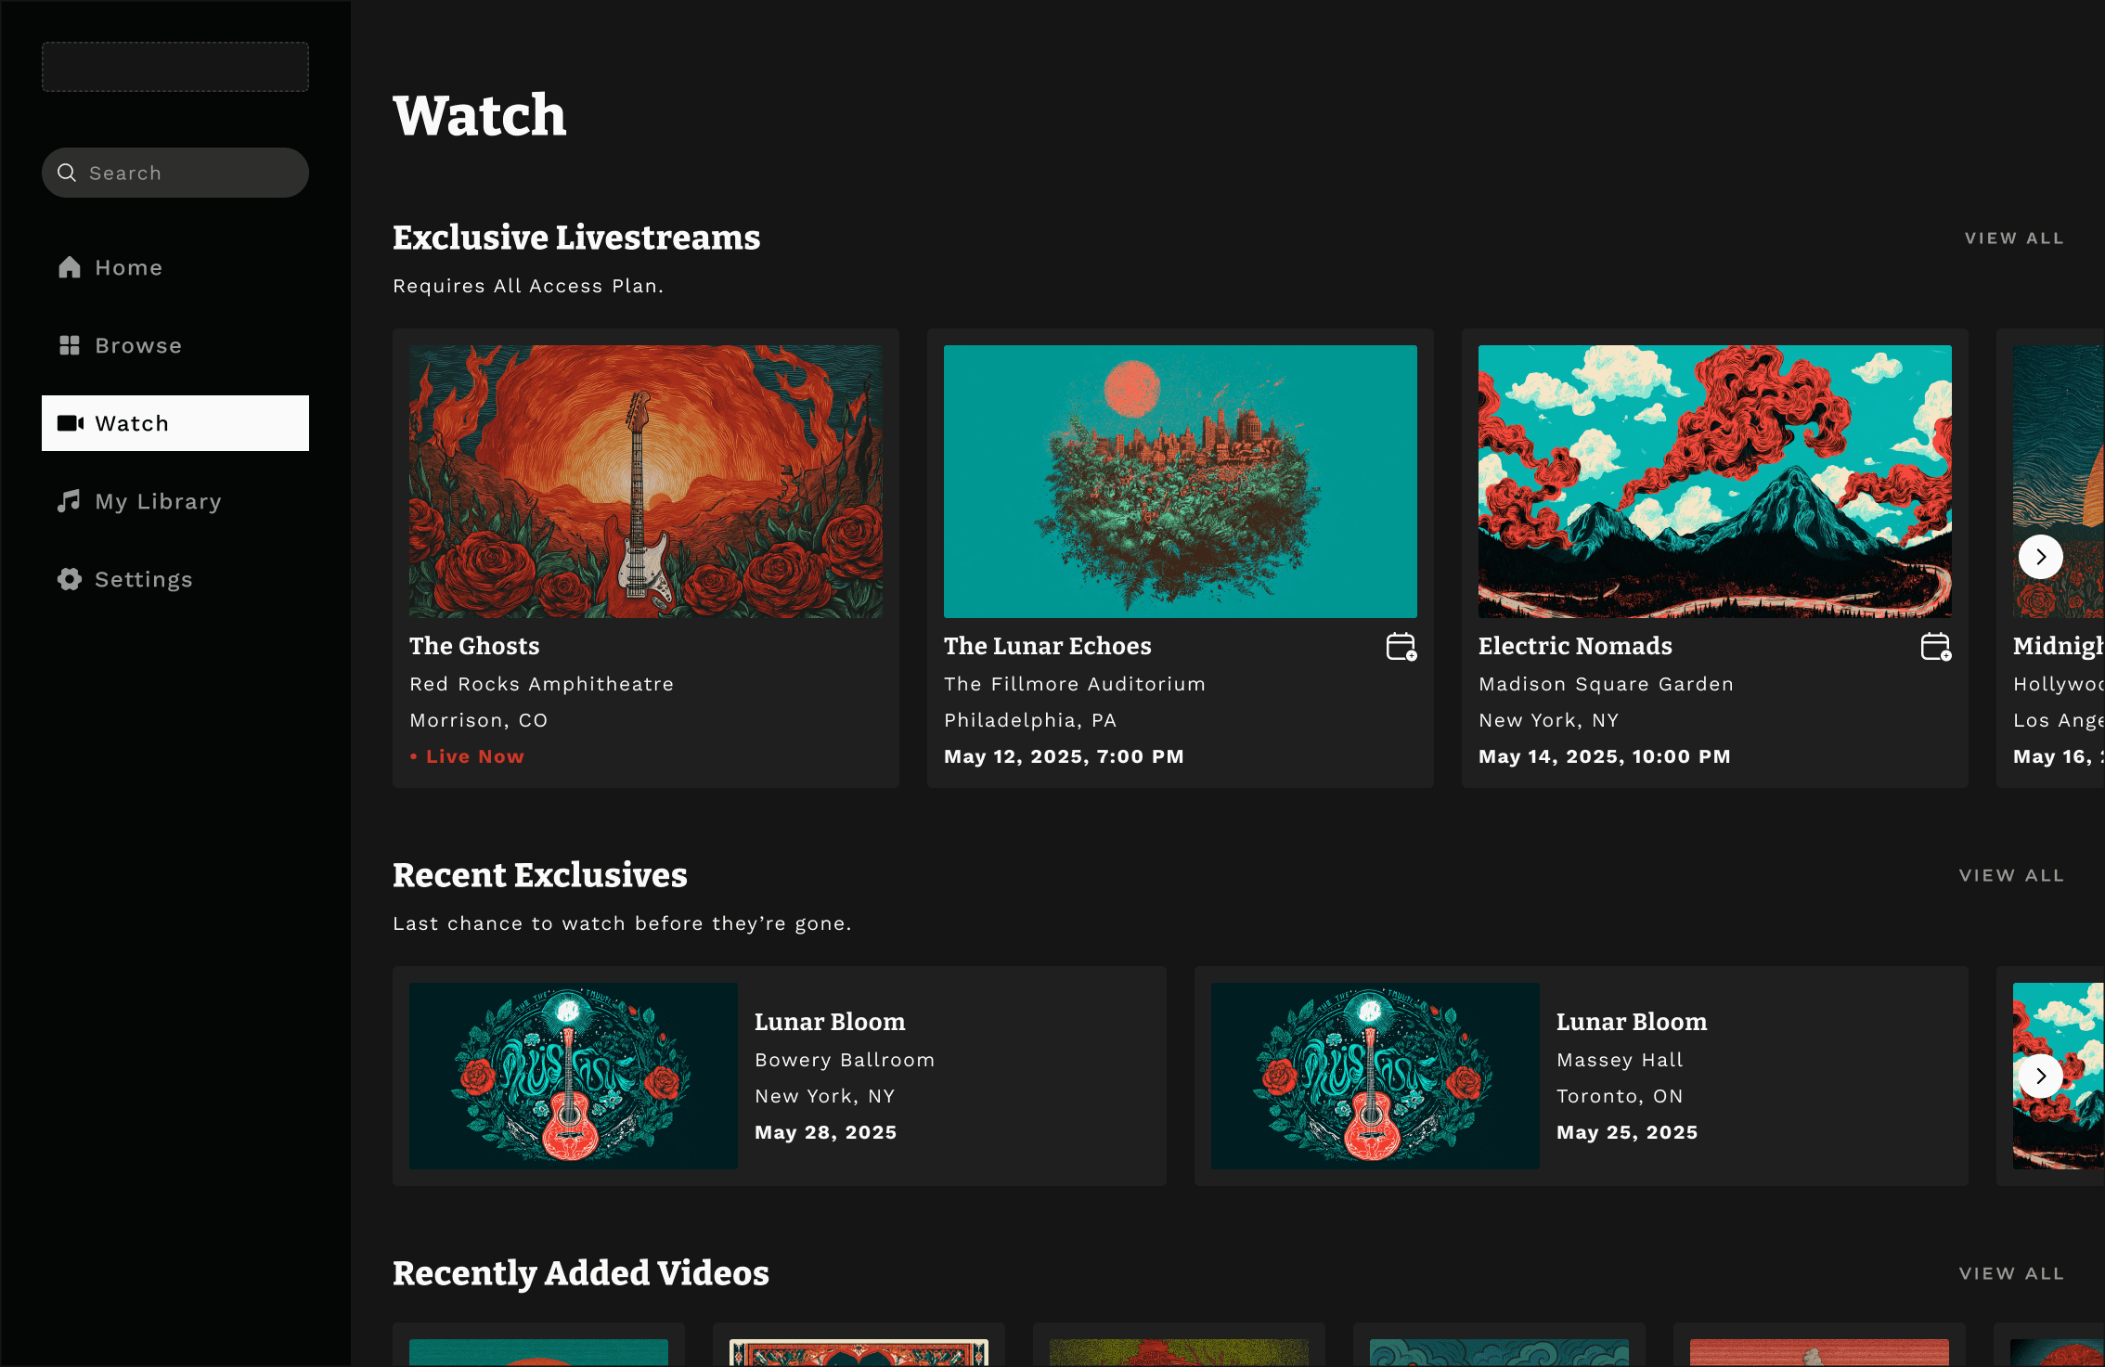Focus the Search input field
2105x1367 pixels.
click(186, 173)
